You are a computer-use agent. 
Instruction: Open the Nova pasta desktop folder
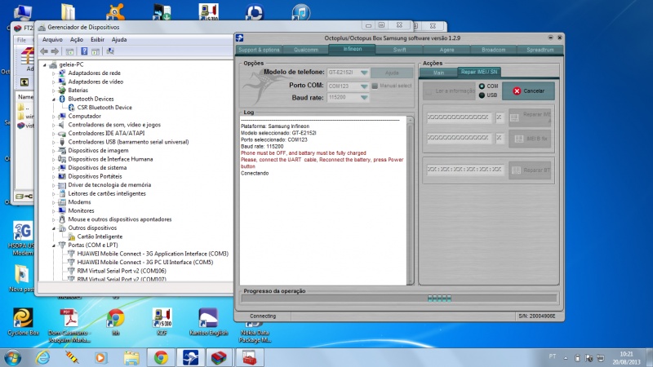22,278
